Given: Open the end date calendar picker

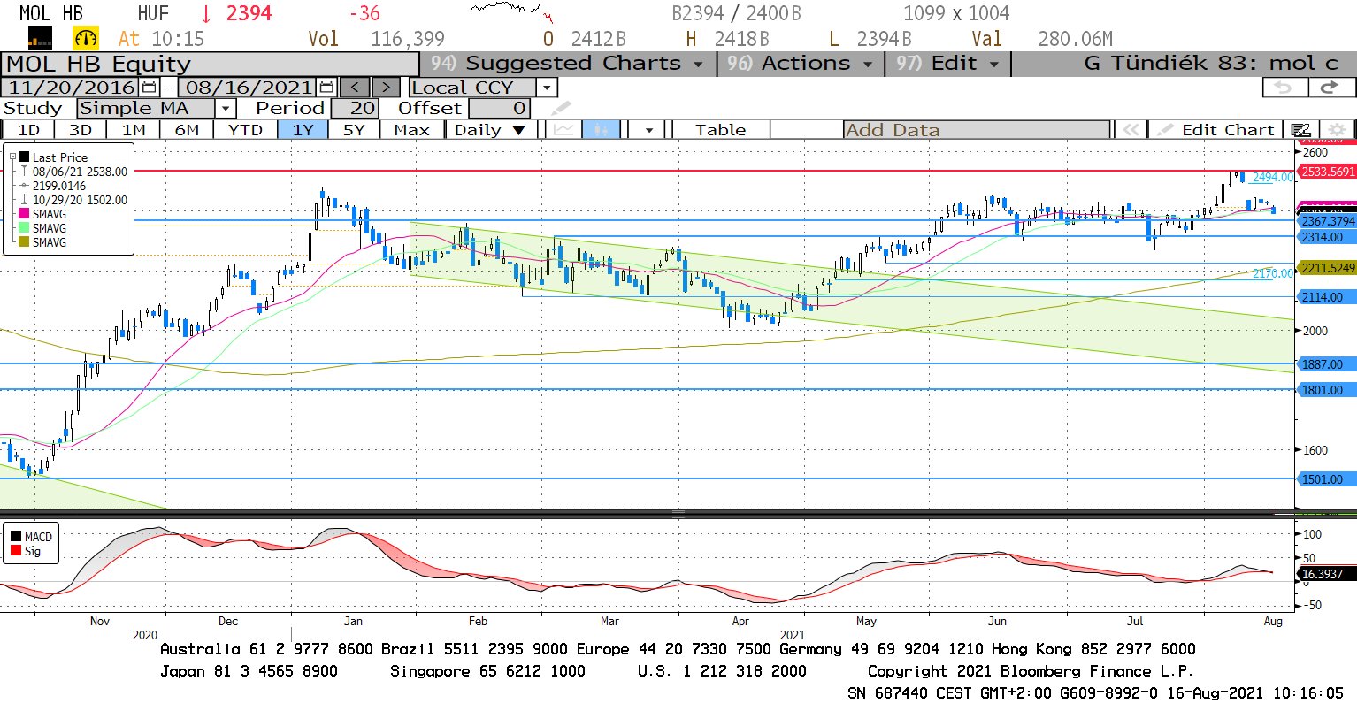Looking at the screenshot, I should 326,88.
